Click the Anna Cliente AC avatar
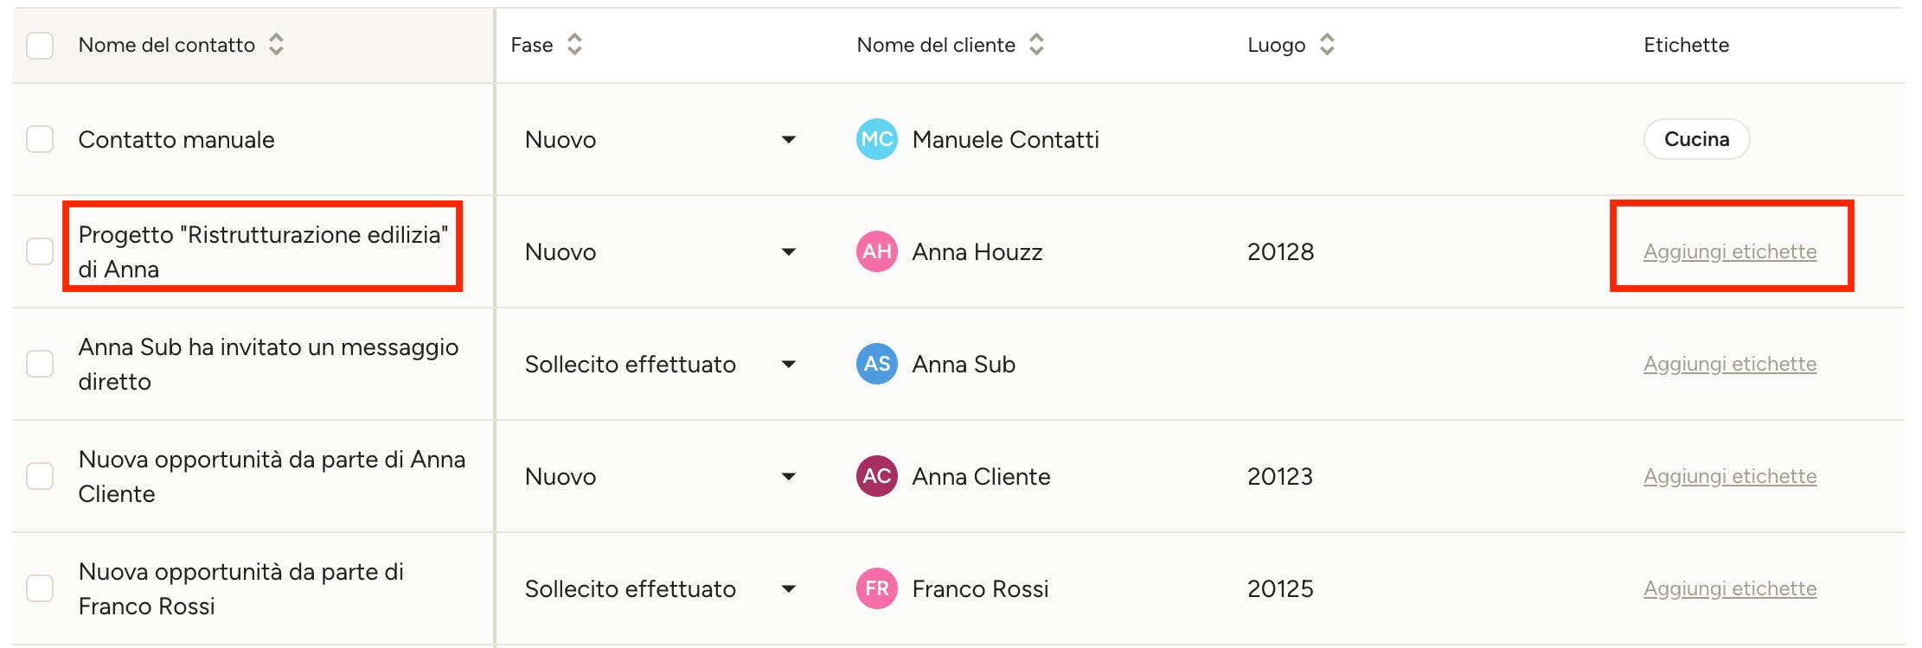 pos(876,476)
